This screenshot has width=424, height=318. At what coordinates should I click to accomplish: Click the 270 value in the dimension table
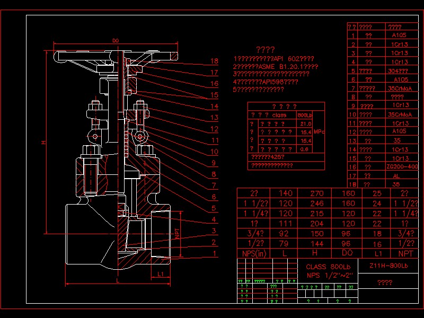point(317,193)
